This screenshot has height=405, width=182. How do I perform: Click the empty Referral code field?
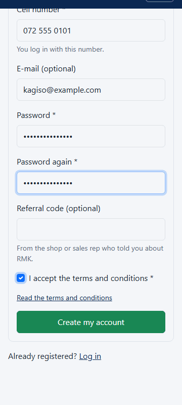91,229
